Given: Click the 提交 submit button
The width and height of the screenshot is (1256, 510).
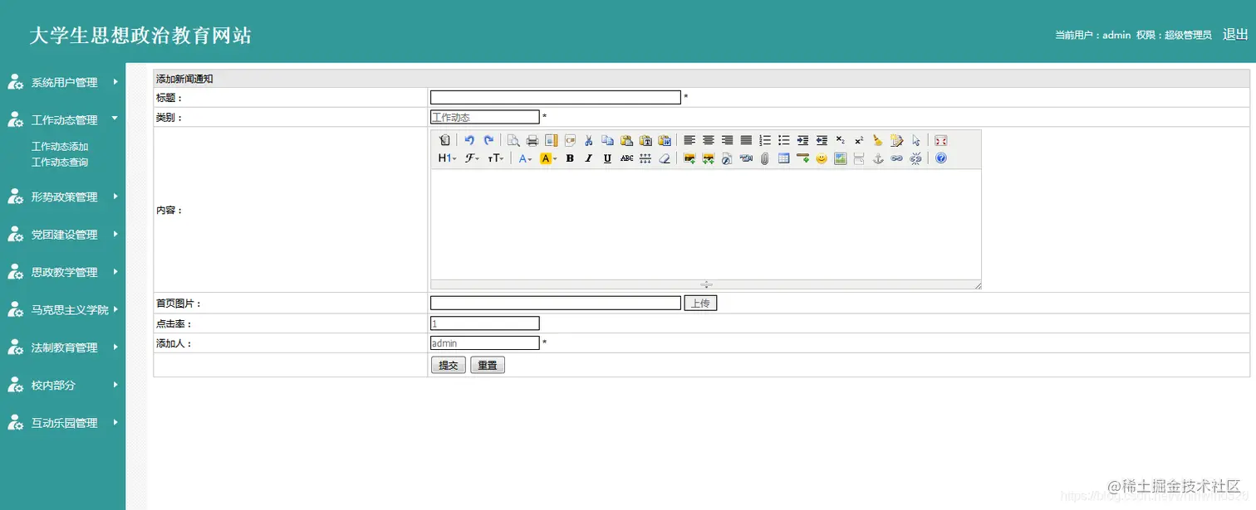Looking at the screenshot, I should [449, 365].
